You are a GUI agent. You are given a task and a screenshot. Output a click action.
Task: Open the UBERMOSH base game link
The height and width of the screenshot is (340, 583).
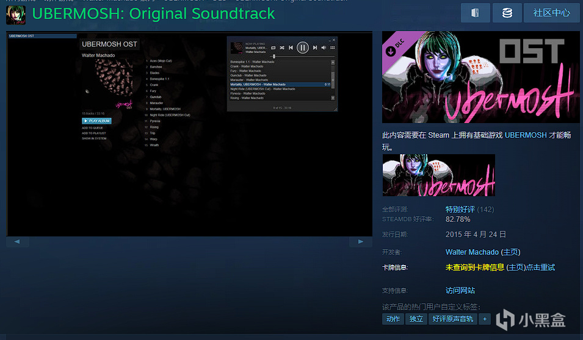coord(526,135)
